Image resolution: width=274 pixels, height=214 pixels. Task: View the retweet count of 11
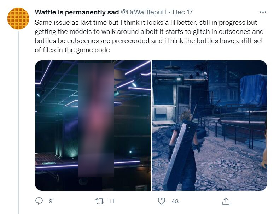[112, 201]
